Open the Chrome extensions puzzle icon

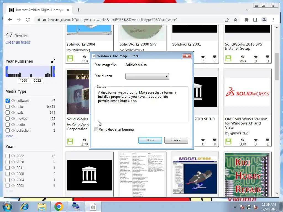pos(246,20)
